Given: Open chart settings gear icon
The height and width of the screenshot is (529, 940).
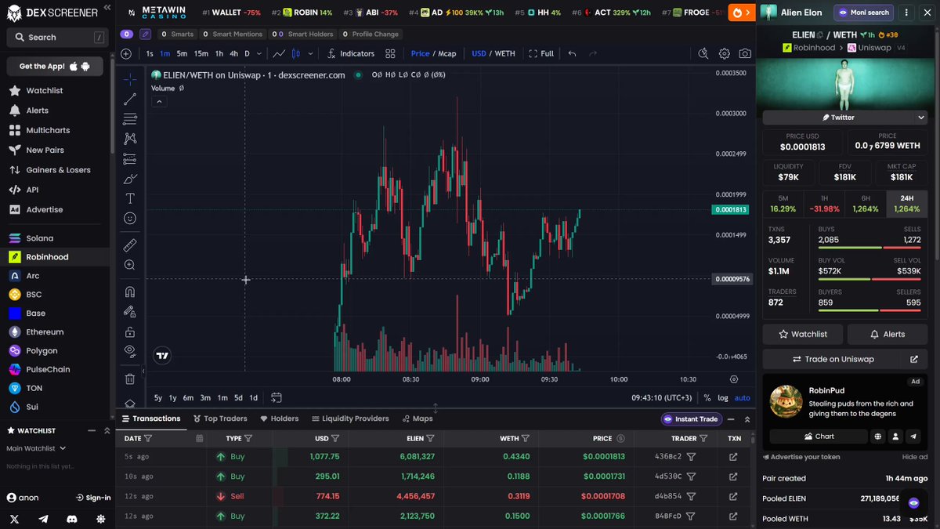Looking at the screenshot, I should click(x=725, y=53).
